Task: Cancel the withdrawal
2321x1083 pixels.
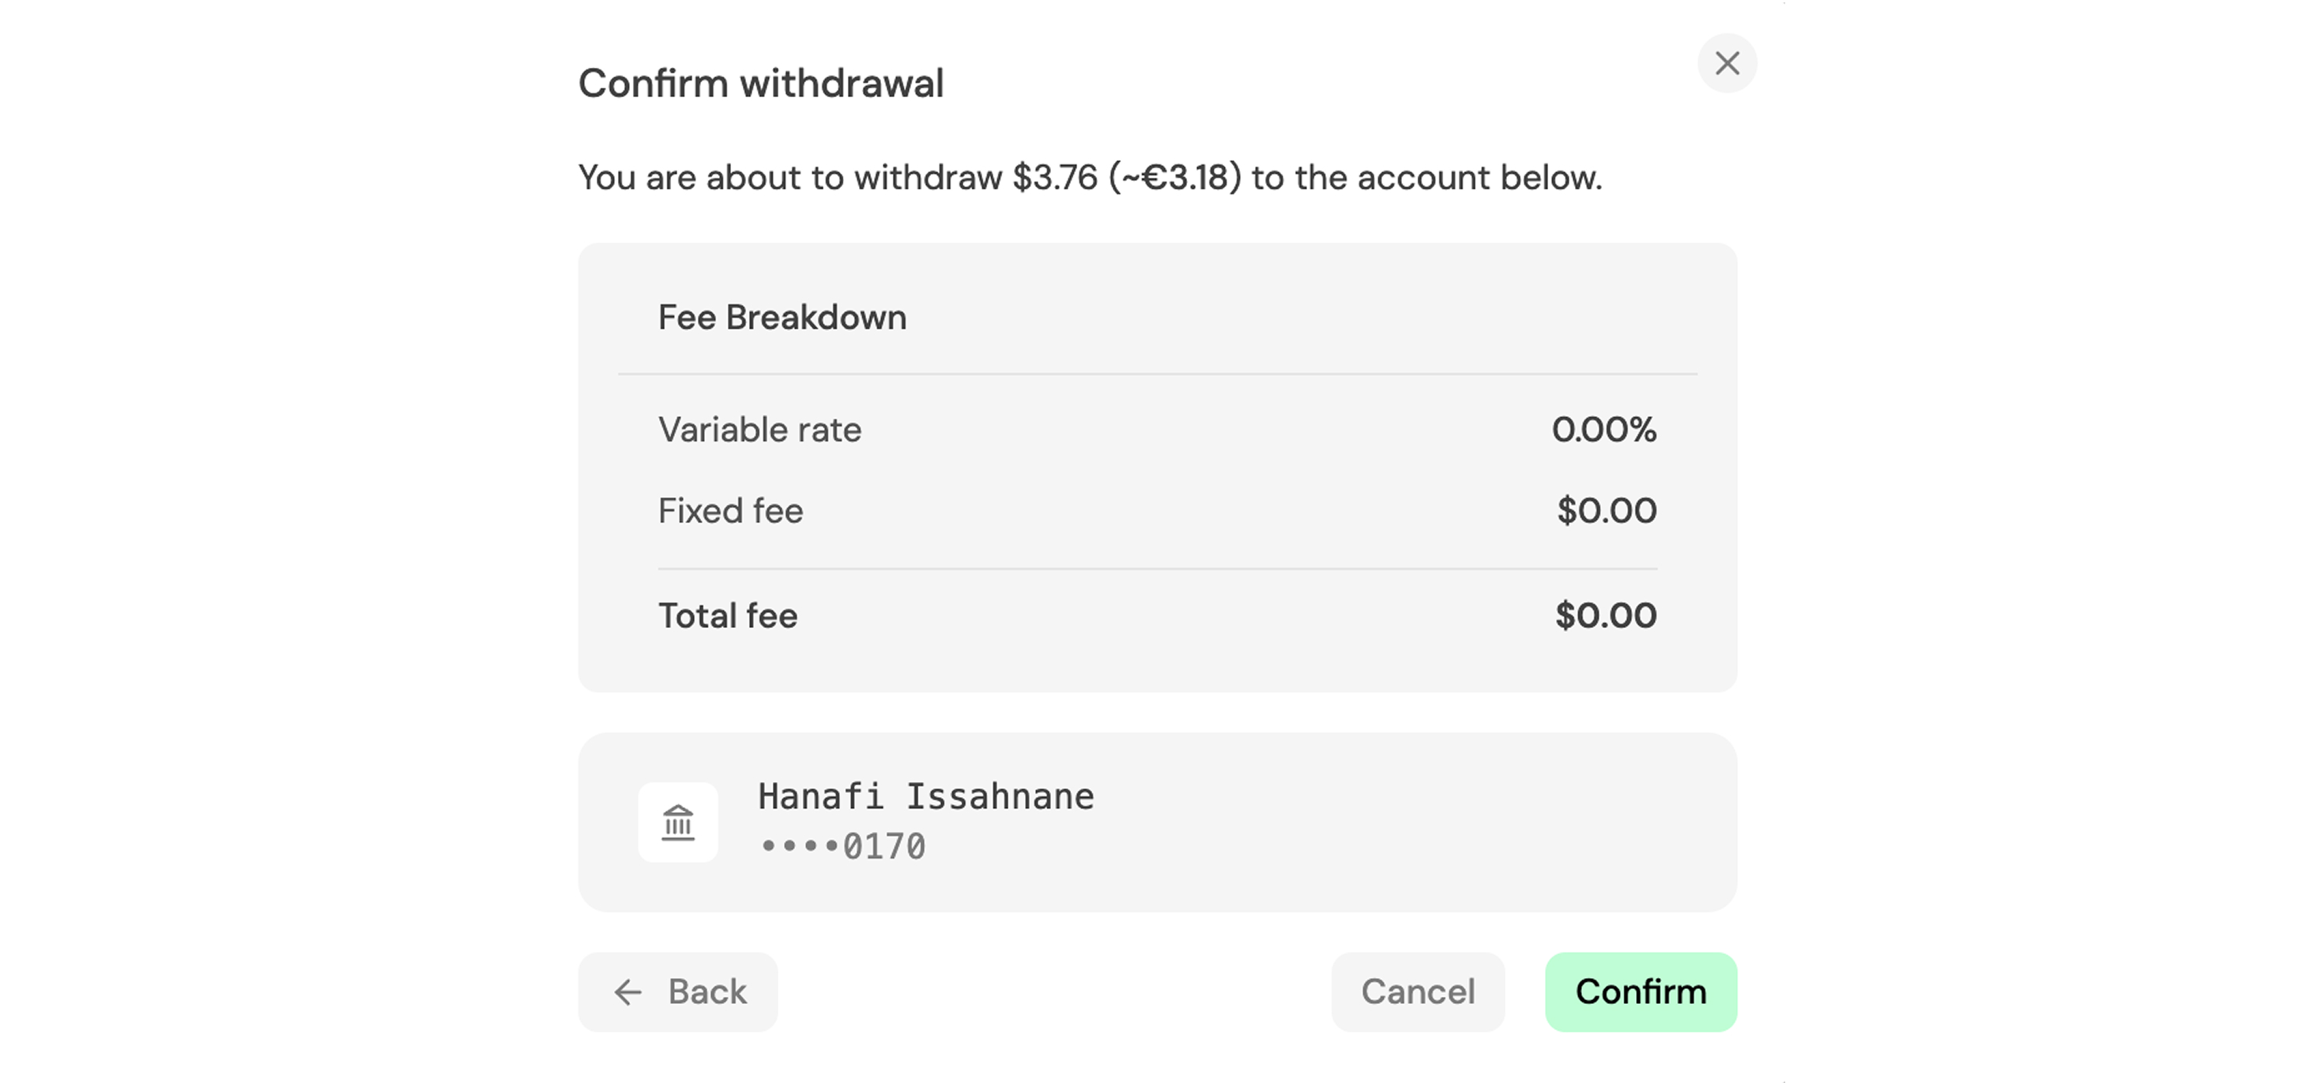Action: click(1417, 992)
